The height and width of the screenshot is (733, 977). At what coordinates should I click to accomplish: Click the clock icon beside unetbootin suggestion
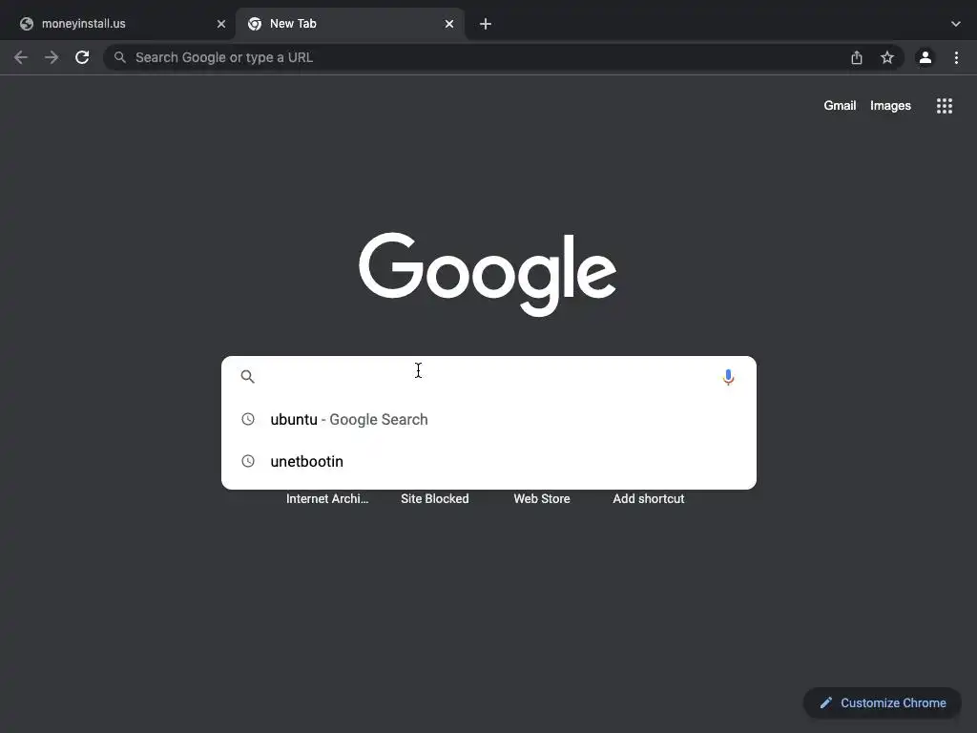point(248,461)
